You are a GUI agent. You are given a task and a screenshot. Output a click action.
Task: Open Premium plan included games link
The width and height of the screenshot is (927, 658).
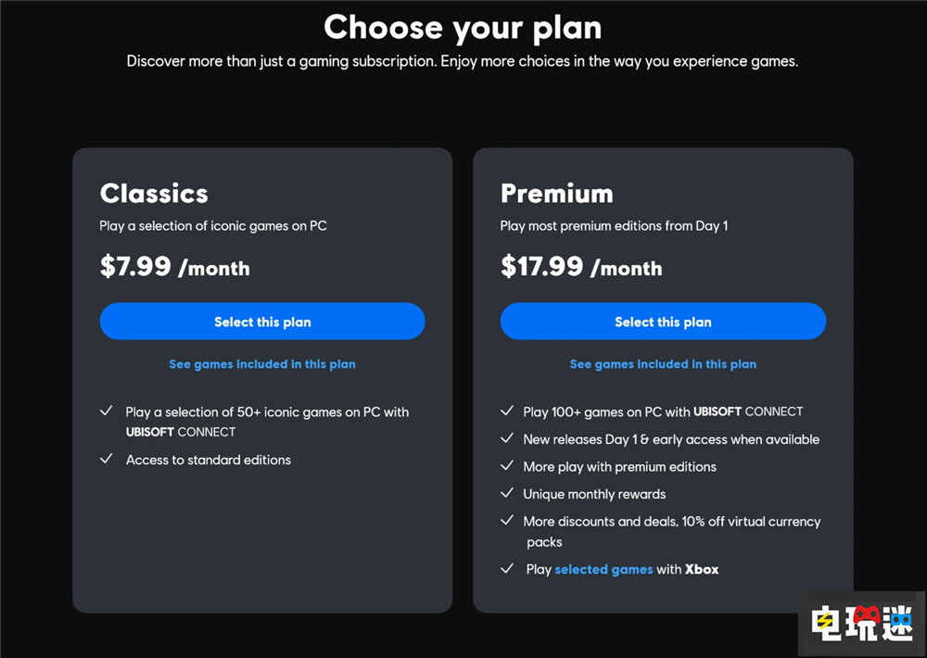coord(663,364)
